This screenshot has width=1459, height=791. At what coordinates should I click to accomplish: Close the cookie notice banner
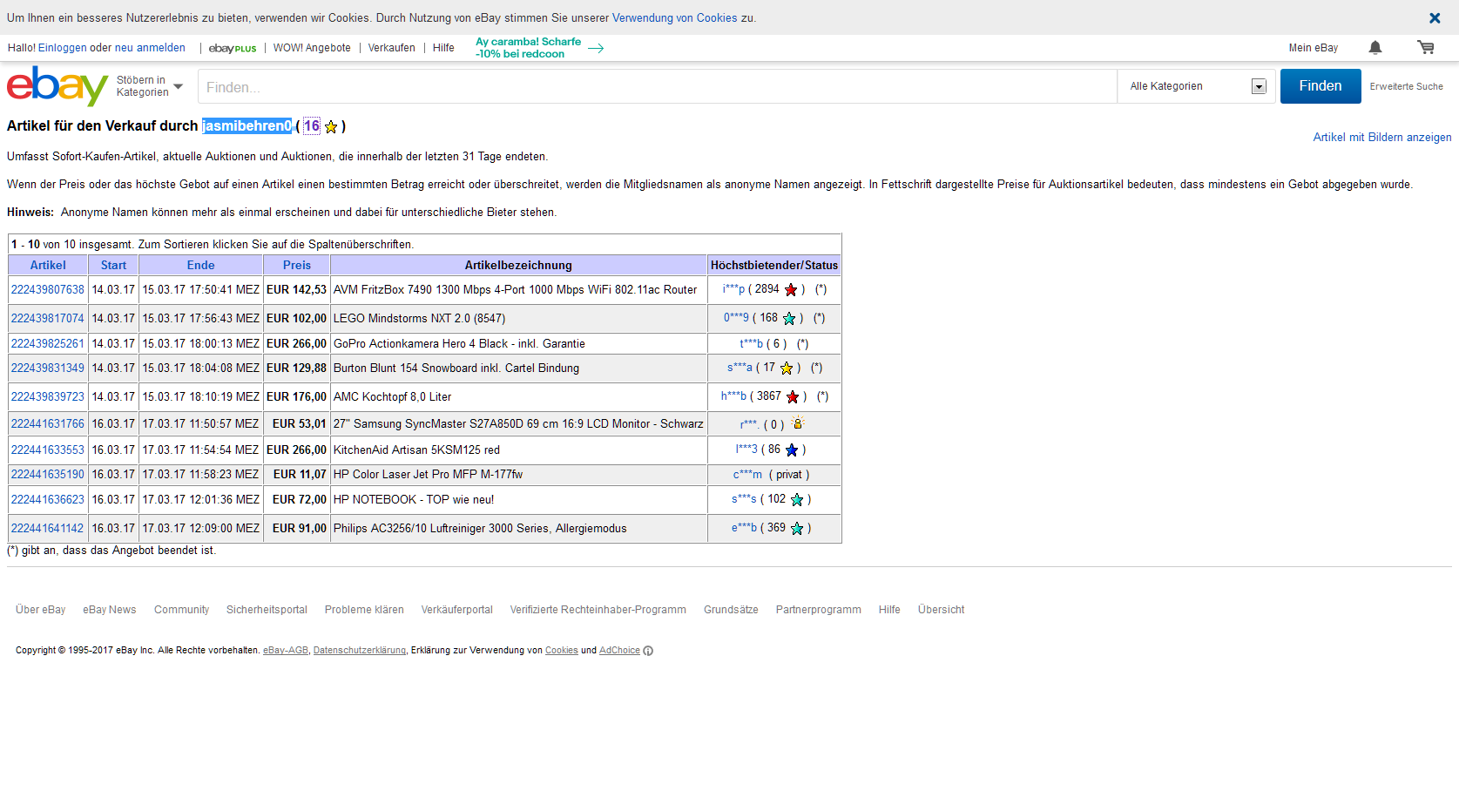(x=1435, y=17)
